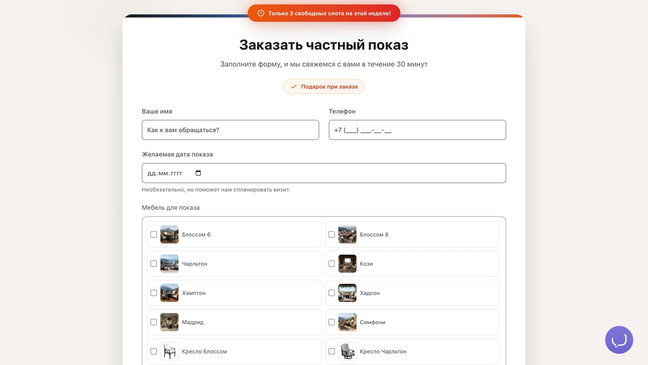
Task: Click the 'Кози' label text
Action: (x=366, y=264)
